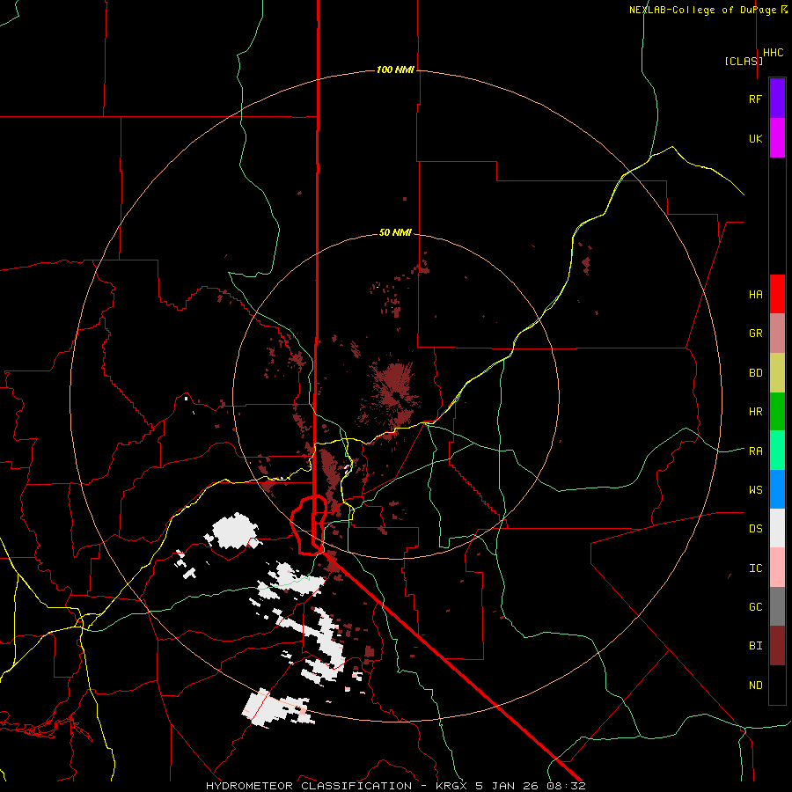Click the RA legend label
The height and width of the screenshot is (792, 792).
pyautogui.click(x=756, y=451)
